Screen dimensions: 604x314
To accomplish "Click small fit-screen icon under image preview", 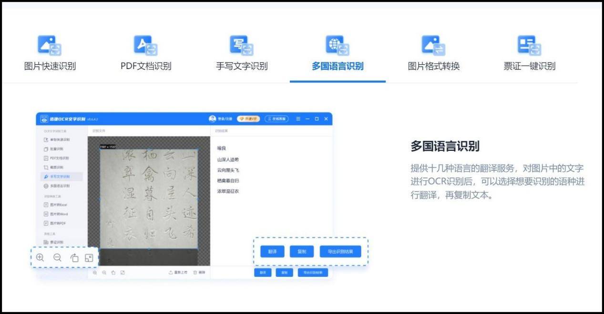I will pyautogui.click(x=123, y=273).
